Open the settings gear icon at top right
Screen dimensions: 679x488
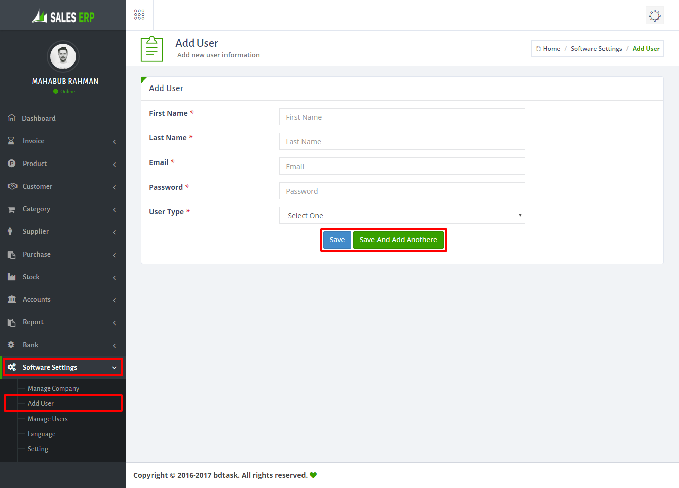654,16
